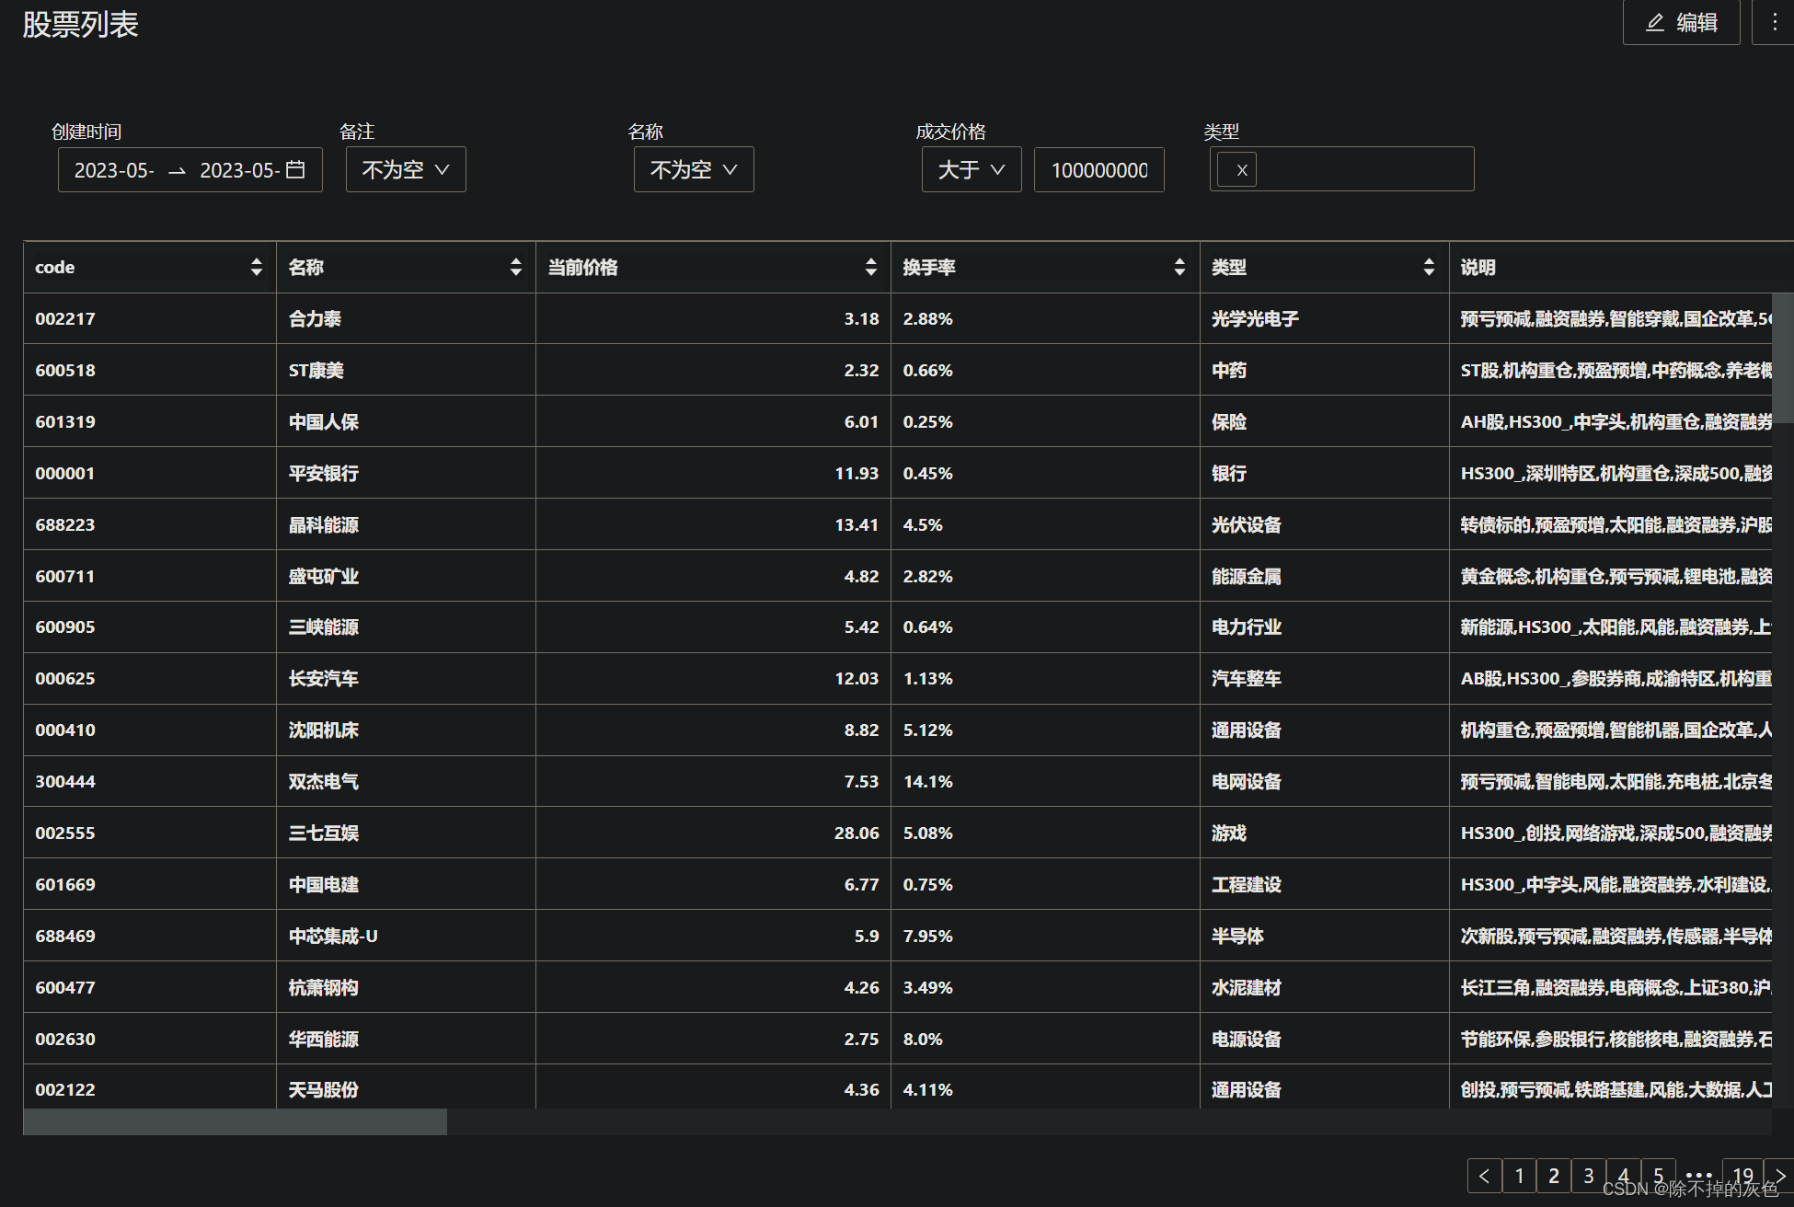Viewport: 1794px width, 1207px height.
Task: Expand the 成交价格 大于 operator dropdown
Action: pyautogui.click(x=972, y=170)
